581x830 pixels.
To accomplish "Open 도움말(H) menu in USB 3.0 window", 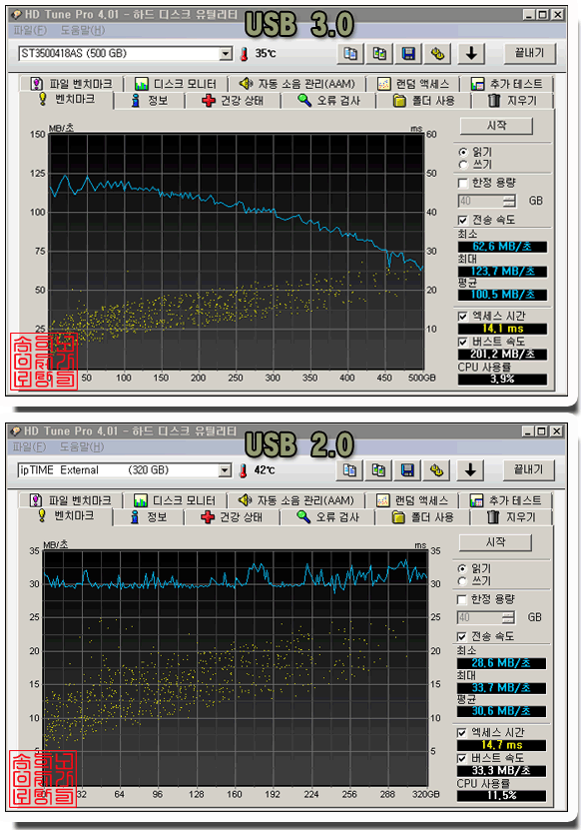I will (83, 30).
